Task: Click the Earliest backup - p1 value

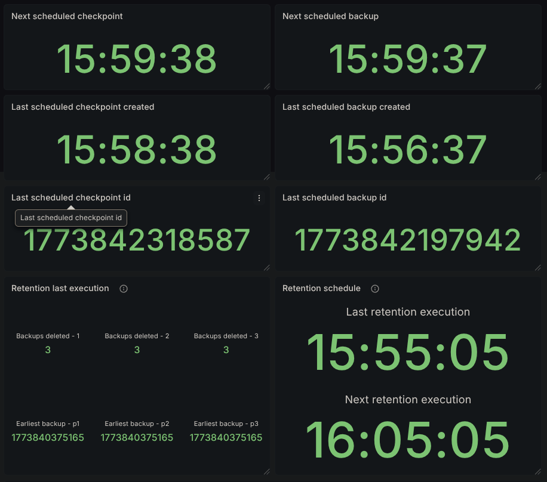Action: coord(48,437)
